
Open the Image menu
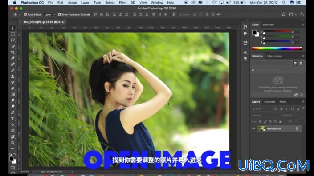click(x=72, y=3)
